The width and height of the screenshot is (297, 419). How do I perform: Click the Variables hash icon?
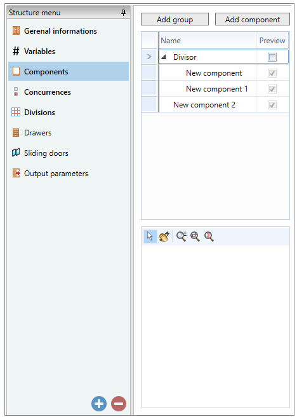coord(16,51)
